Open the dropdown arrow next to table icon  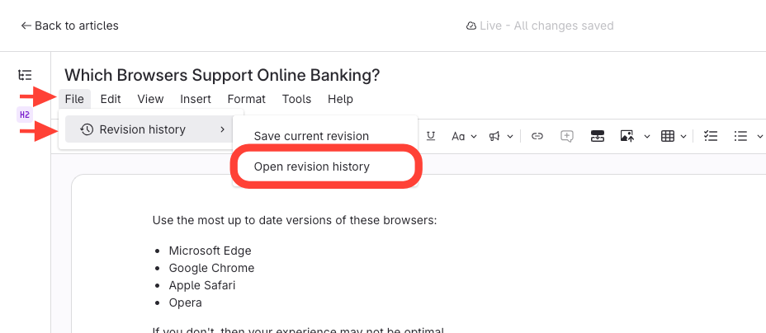(x=683, y=136)
